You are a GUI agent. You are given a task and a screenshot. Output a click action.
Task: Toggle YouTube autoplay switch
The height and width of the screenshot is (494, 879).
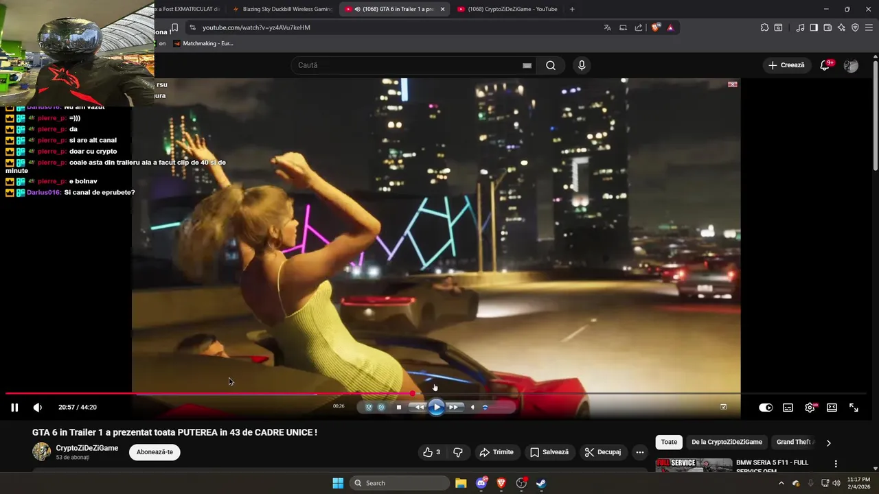coord(766,408)
